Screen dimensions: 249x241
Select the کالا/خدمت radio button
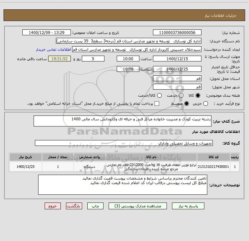coord(159,95)
